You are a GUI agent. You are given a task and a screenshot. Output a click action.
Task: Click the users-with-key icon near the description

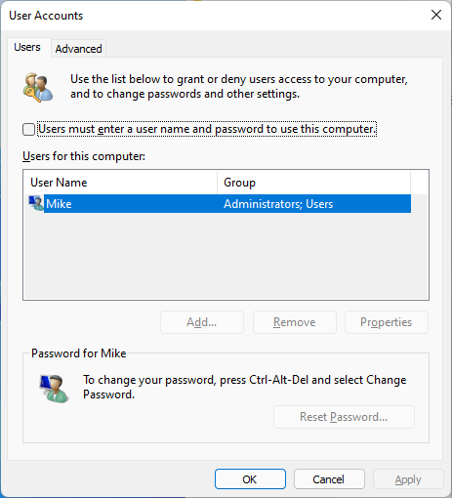pyautogui.click(x=38, y=87)
